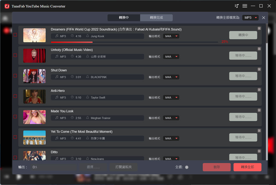Click the artist icon beside Taylor Swift
Viewport: 276px width, 185px height.
point(88,97)
